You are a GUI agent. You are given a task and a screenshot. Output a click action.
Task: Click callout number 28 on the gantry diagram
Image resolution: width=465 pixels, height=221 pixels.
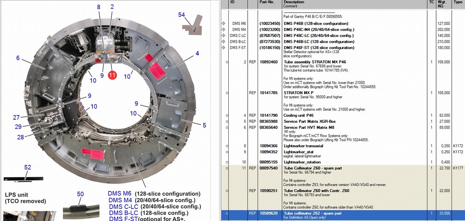point(20,137)
